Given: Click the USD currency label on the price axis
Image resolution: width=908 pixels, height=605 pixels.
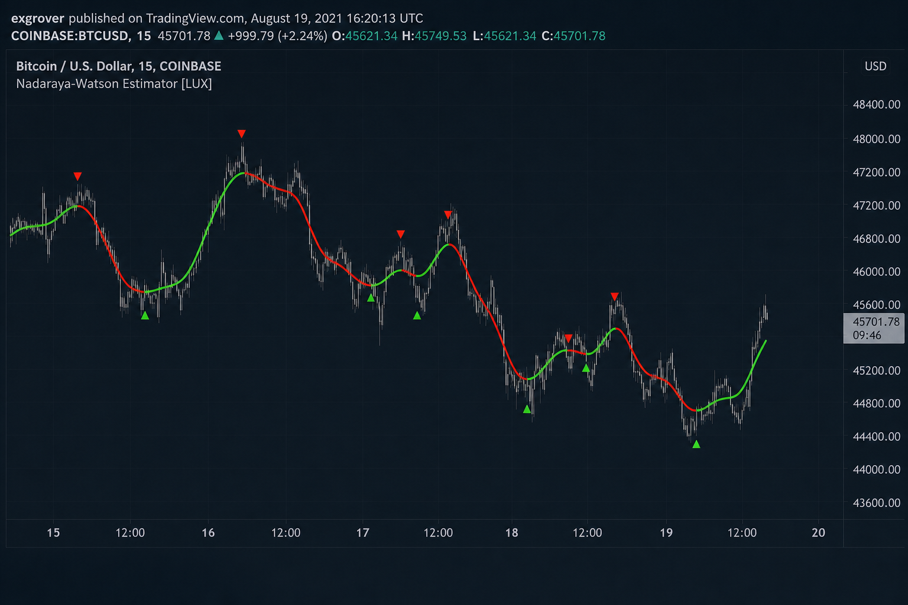Looking at the screenshot, I should click(875, 66).
